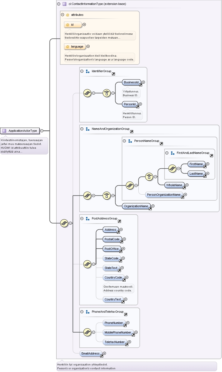Viewport: 222px width, 372px height.
Task: Expand the CountryCode element plus button
Action: pyautogui.click(x=127, y=277)
